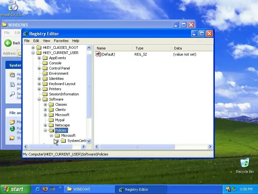The height and width of the screenshot is (194, 258).
Task: Select the Console key label
Action: click(55, 63)
